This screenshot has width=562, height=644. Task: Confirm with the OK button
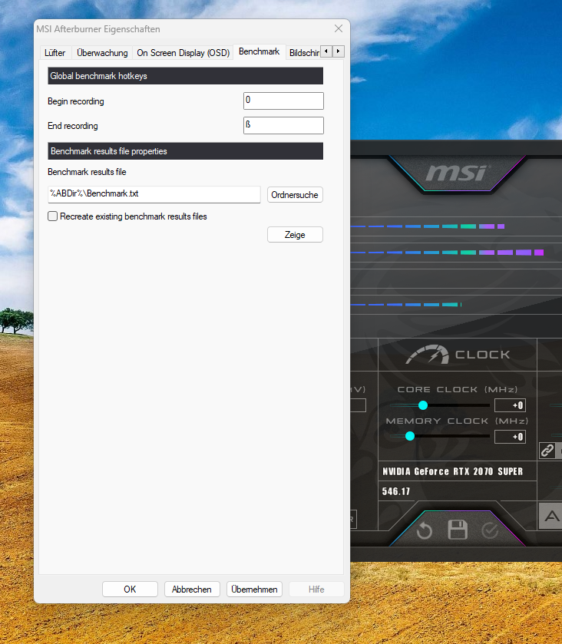point(130,589)
